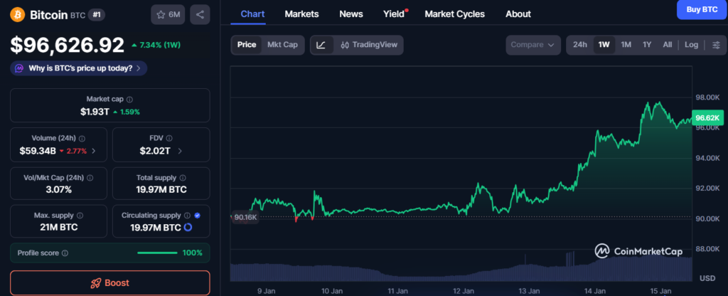Open the chart settings sliders icon

tap(715, 45)
